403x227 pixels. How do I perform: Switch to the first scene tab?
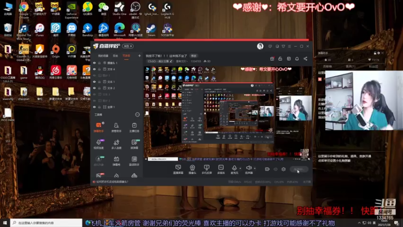[103, 56]
